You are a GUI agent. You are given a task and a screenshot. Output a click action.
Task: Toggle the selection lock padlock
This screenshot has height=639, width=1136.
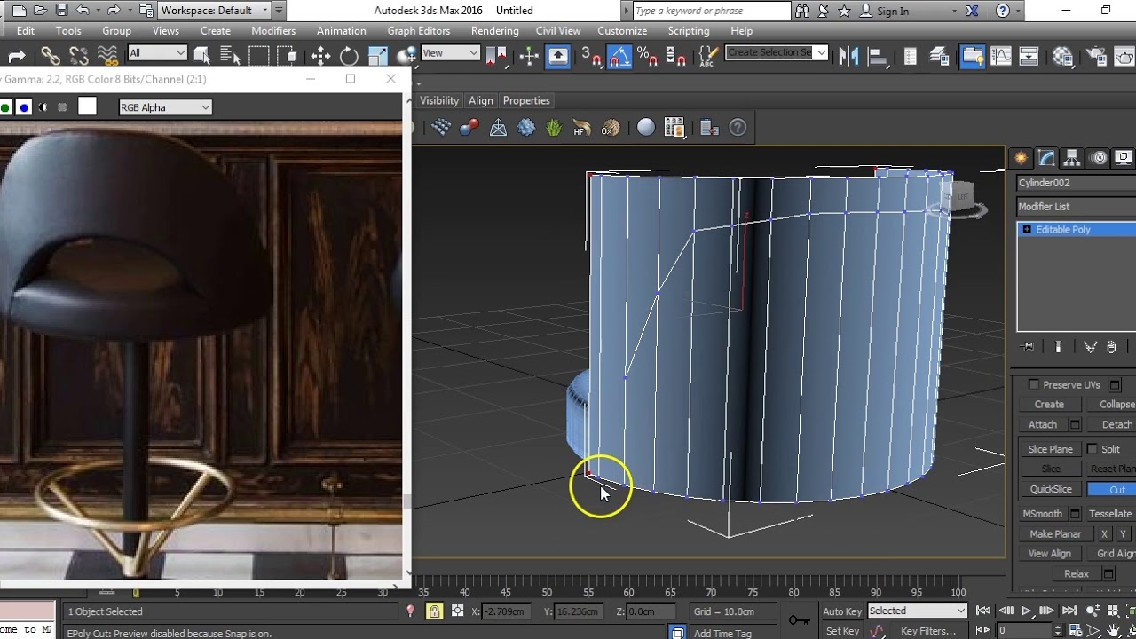click(x=434, y=611)
